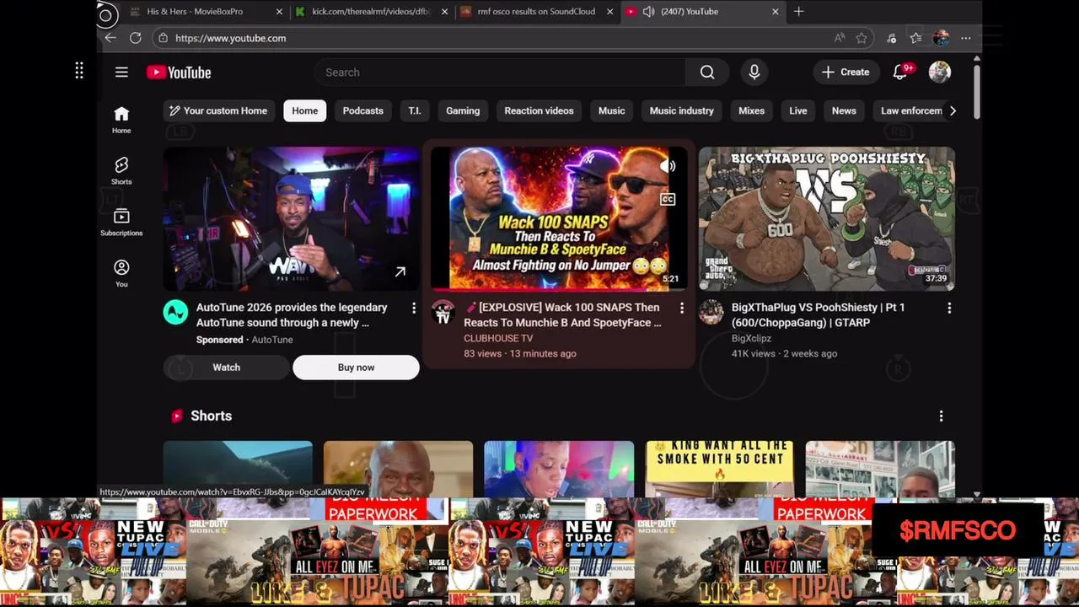This screenshot has width=1079, height=607.
Task: Click the read aloud icon in address bar
Action: point(839,38)
